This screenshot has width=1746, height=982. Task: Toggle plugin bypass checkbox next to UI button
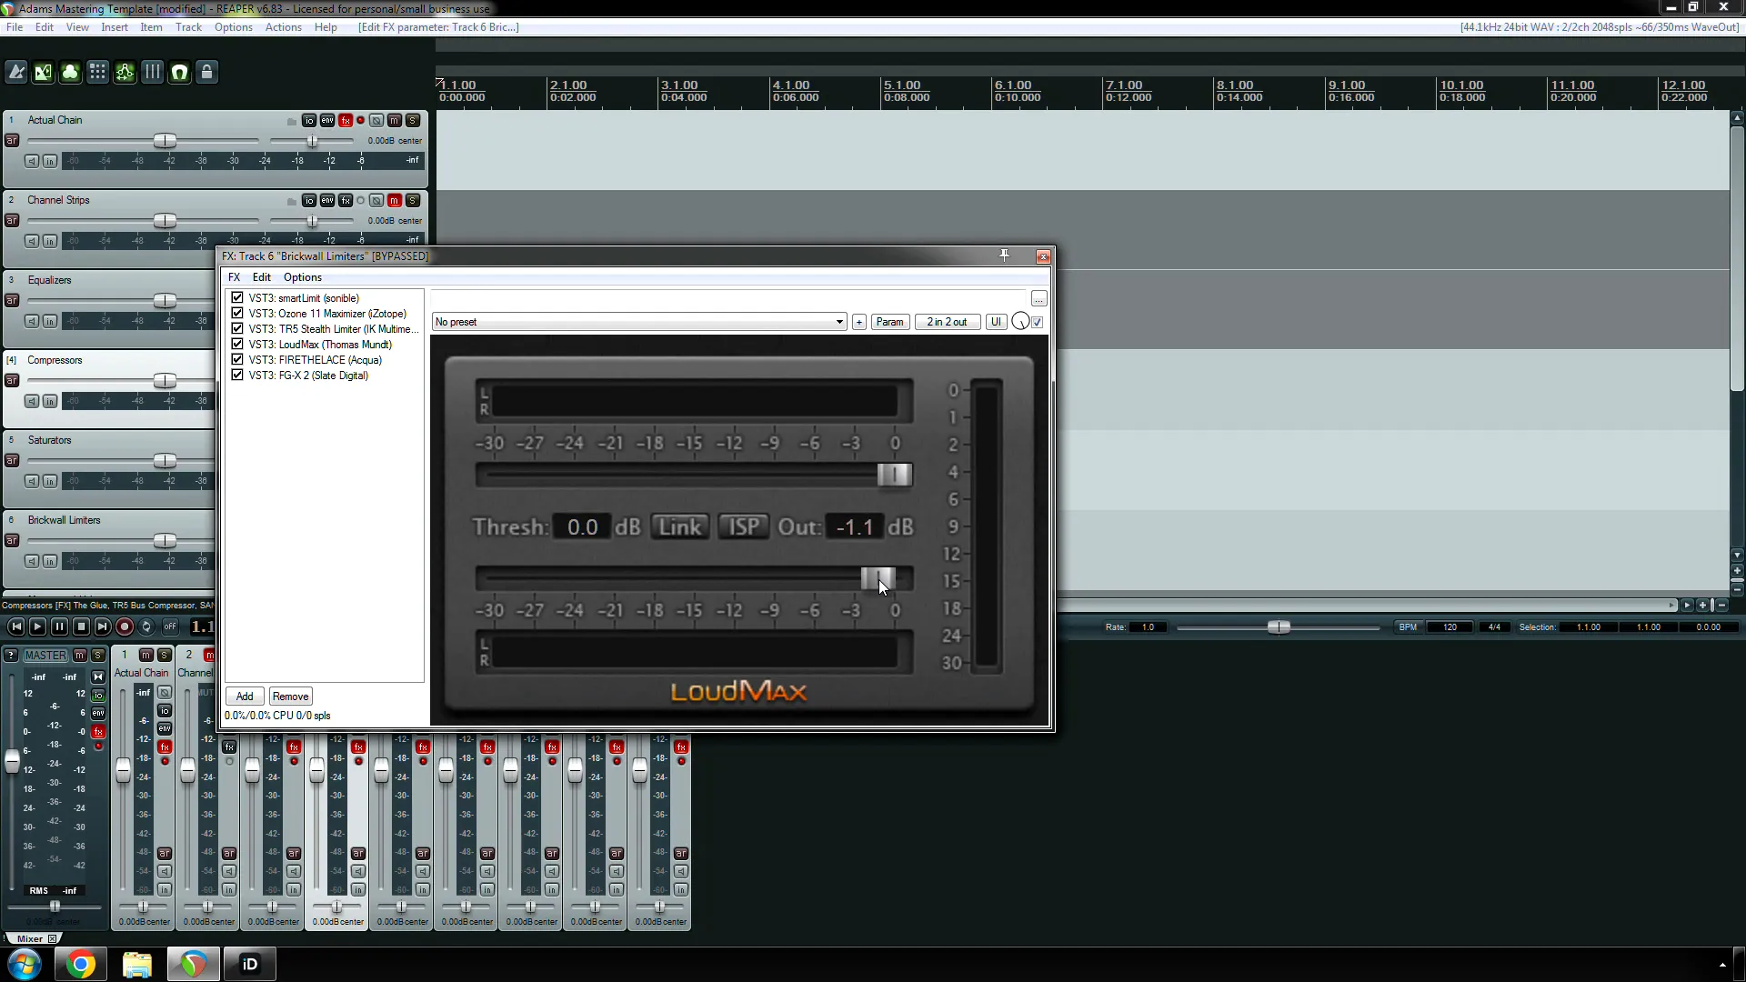[1038, 322]
